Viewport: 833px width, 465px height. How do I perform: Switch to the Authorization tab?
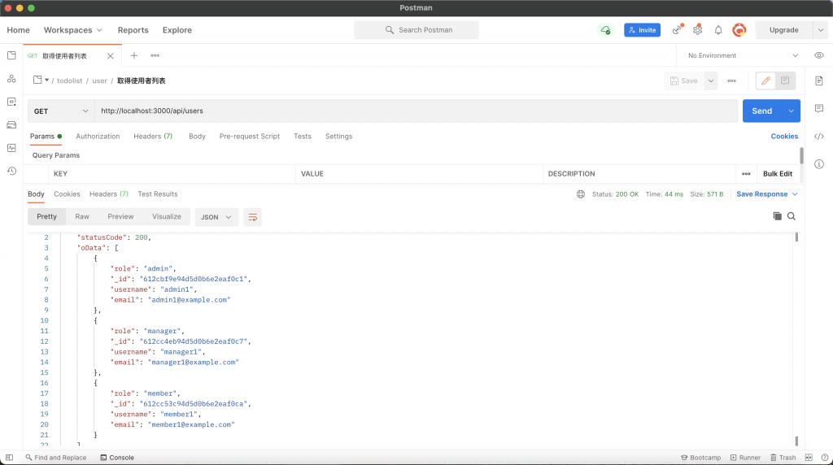(98, 137)
